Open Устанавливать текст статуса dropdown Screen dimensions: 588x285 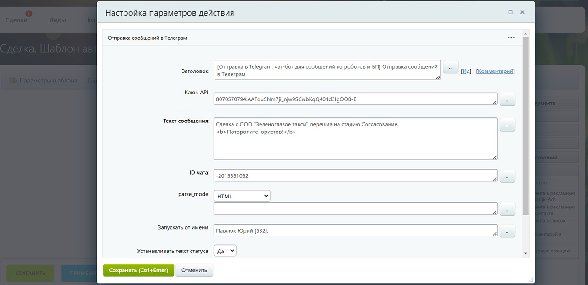(x=225, y=251)
